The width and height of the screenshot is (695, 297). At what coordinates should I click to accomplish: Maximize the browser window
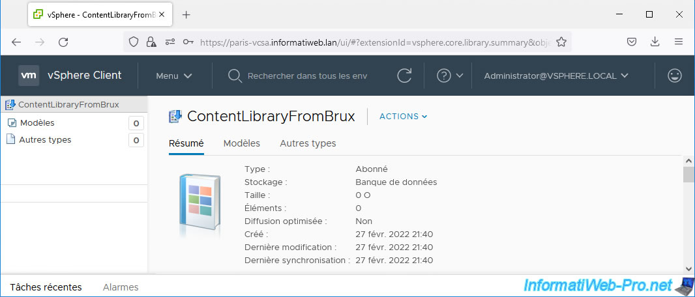[649, 14]
